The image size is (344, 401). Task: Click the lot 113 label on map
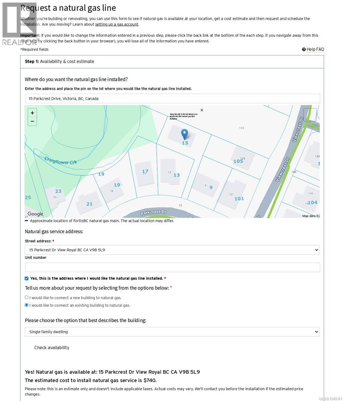pyautogui.click(x=241, y=128)
